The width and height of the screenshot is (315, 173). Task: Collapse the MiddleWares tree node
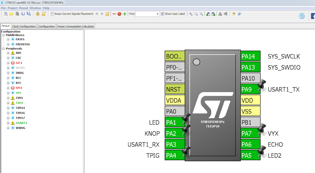[3, 35]
